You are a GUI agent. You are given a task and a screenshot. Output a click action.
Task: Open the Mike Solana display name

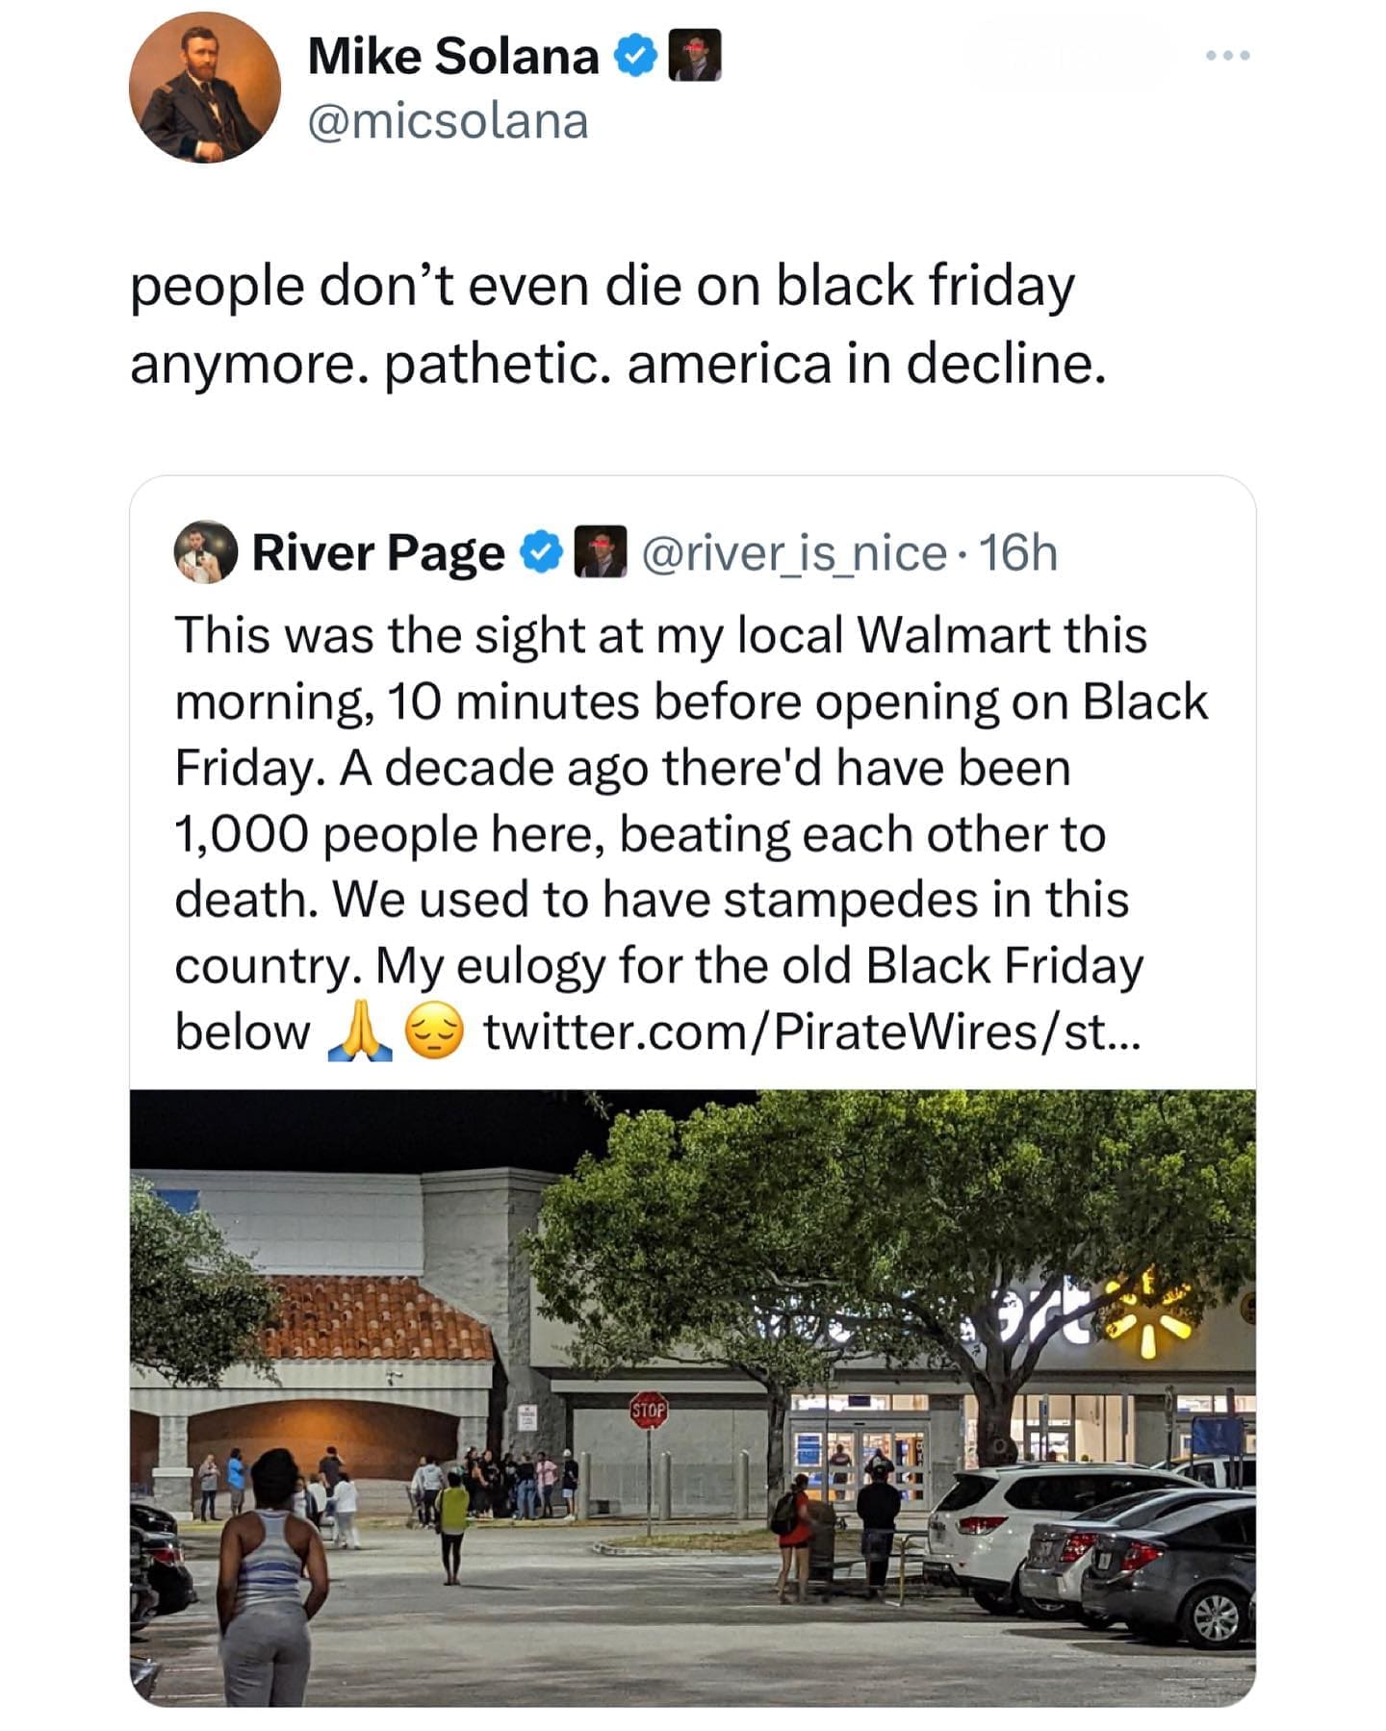tap(453, 57)
